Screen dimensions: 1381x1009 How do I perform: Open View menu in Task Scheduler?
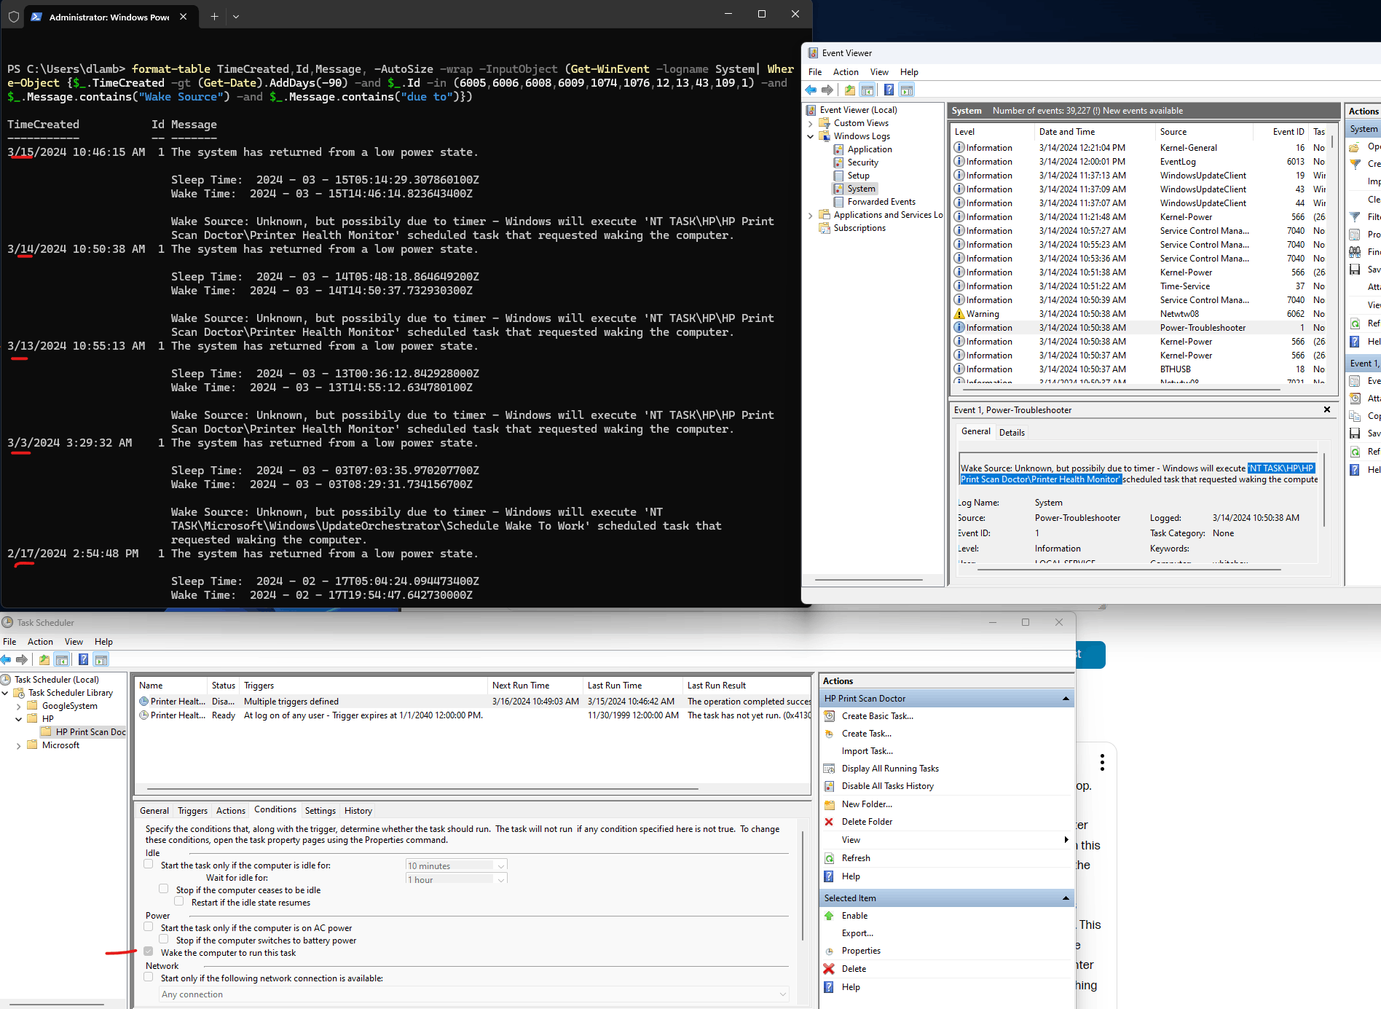74,642
